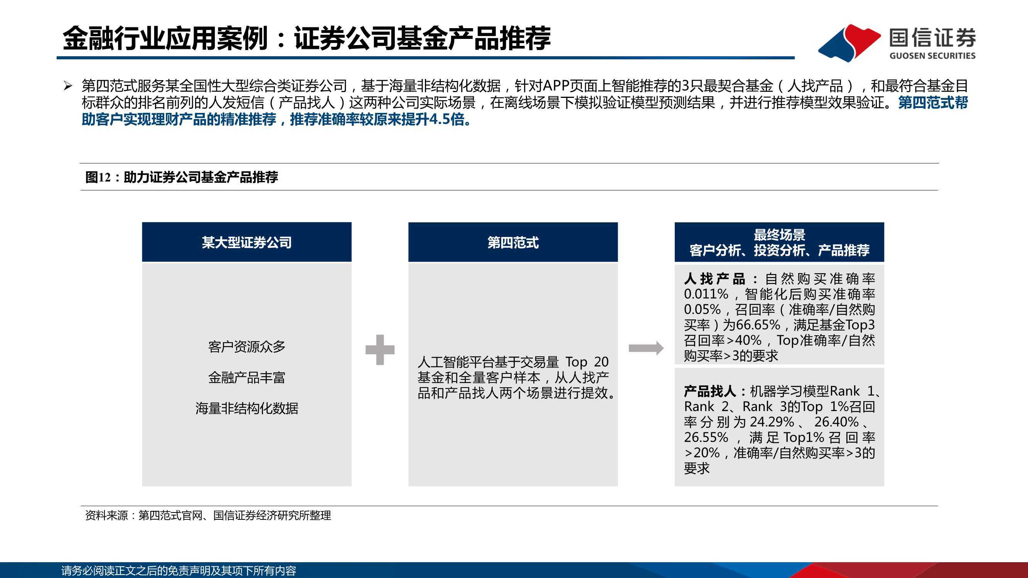Click the header 最终场景
Screen dimensions: 1028x578
click(x=779, y=235)
